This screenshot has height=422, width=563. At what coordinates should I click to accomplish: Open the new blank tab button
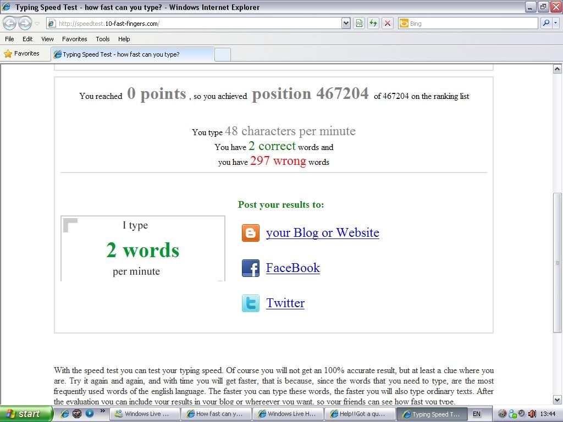[222, 54]
